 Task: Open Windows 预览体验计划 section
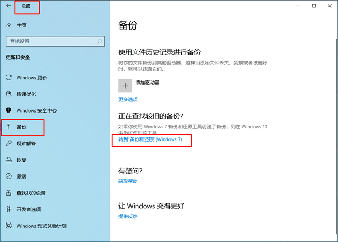point(41,226)
